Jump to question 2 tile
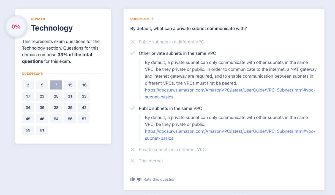 click(28, 85)
